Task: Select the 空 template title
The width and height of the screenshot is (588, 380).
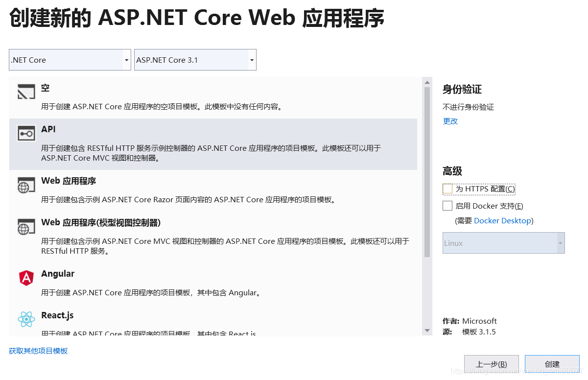Action: [46, 88]
